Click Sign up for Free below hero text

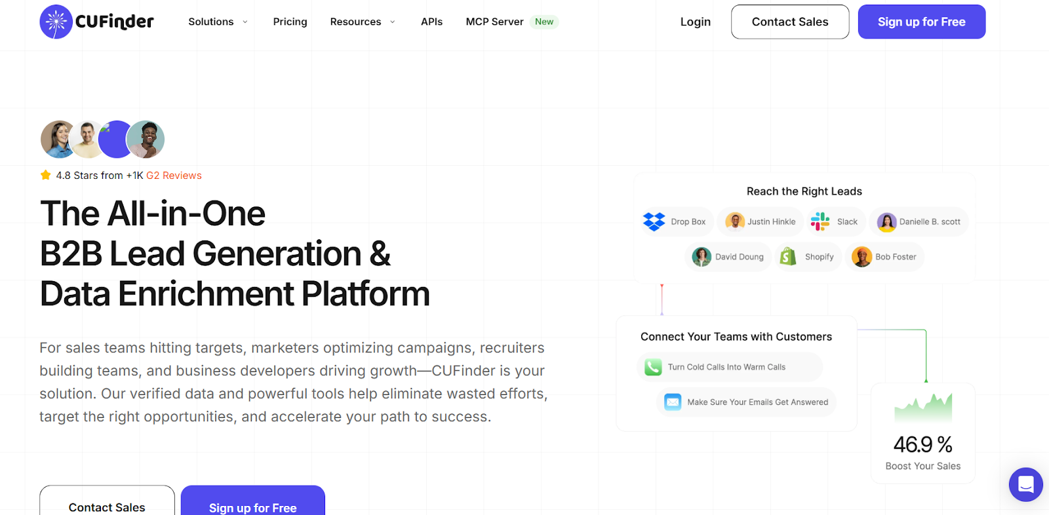pyautogui.click(x=252, y=501)
